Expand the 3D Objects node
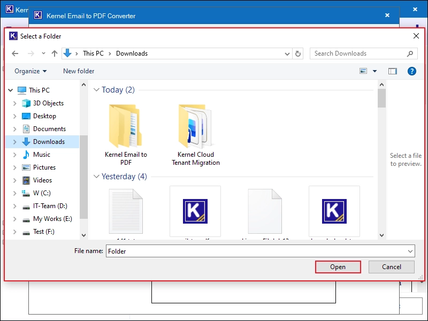This screenshot has width=428, height=321. click(x=15, y=103)
